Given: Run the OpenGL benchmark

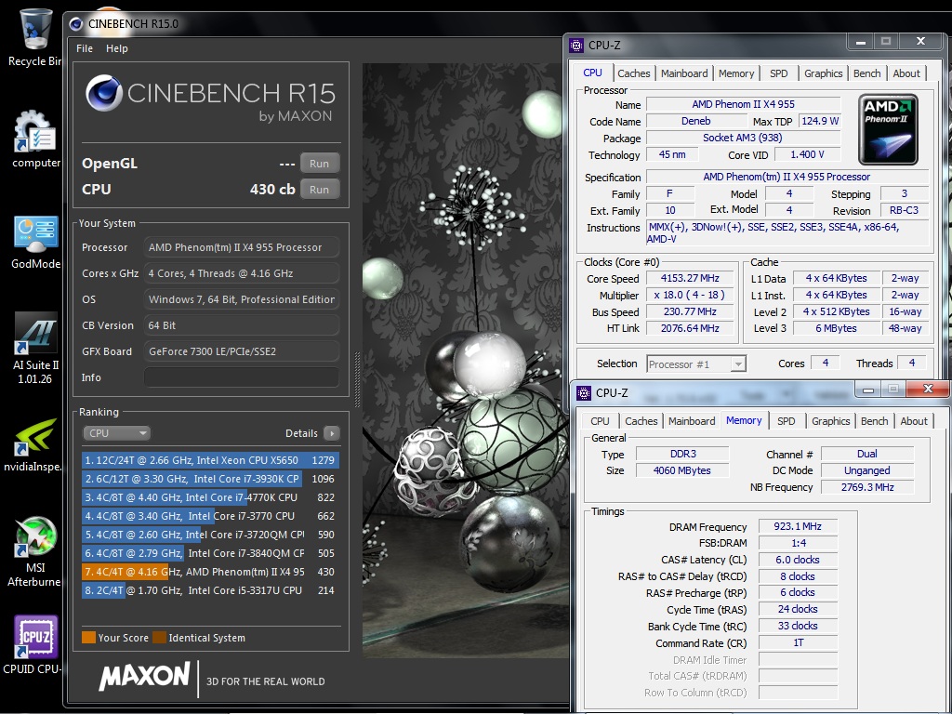Looking at the screenshot, I should click(x=320, y=164).
